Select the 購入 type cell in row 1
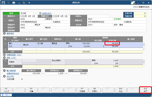The width and height of the screenshot is (152, 97). 15,44
